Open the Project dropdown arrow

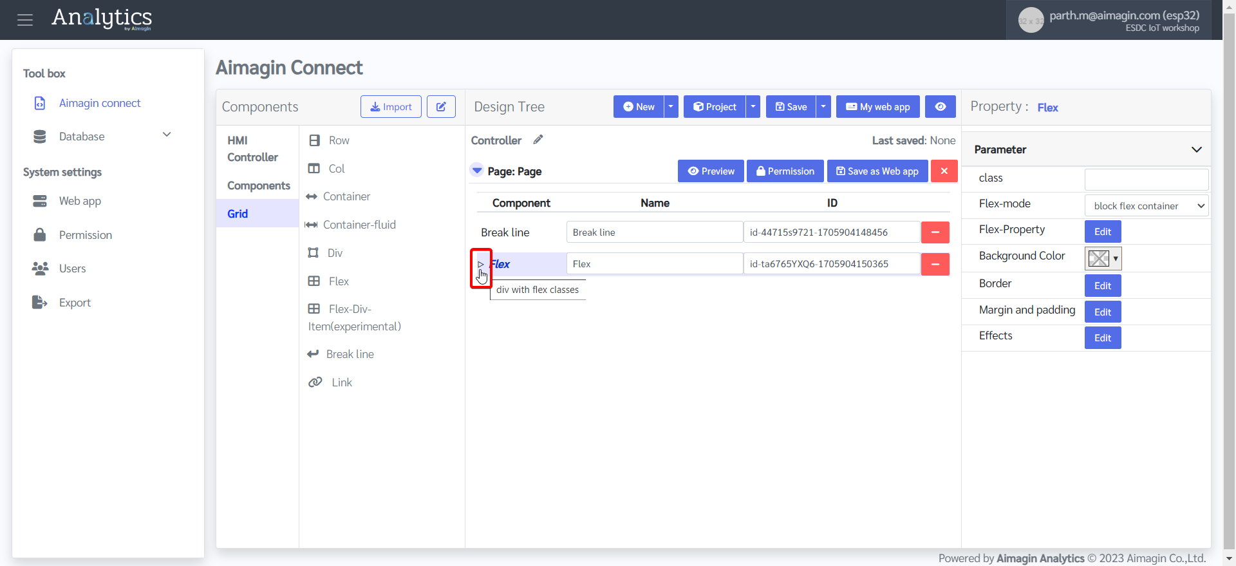(x=753, y=107)
